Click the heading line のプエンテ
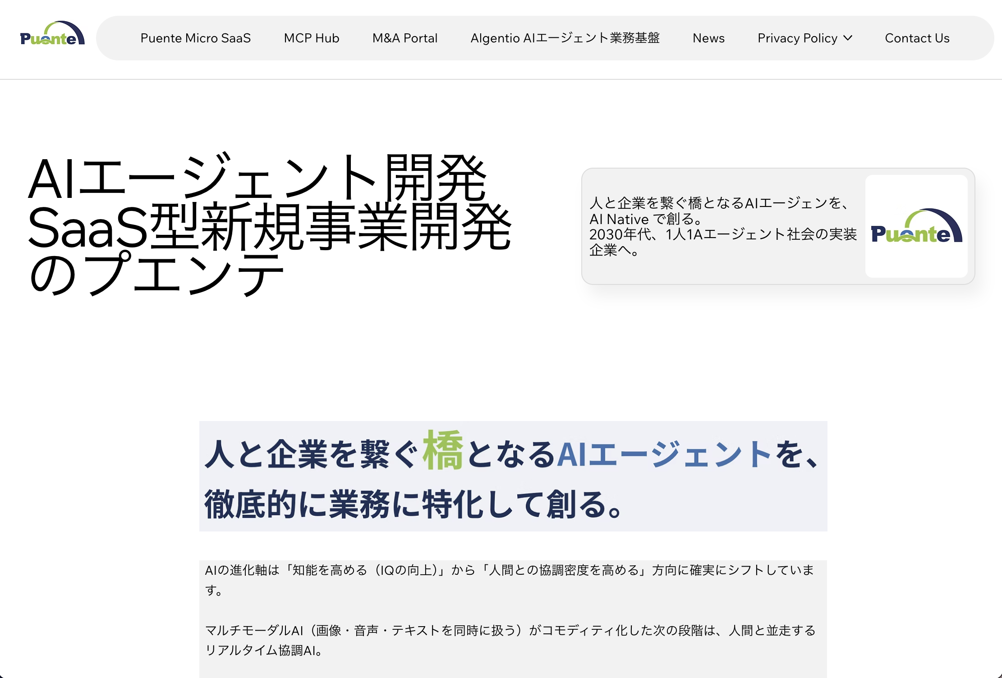 [x=156, y=274]
